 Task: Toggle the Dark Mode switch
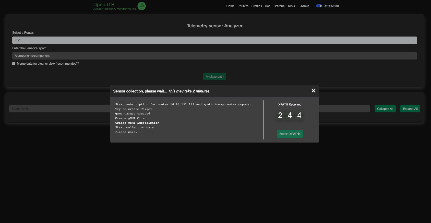click(319, 6)
